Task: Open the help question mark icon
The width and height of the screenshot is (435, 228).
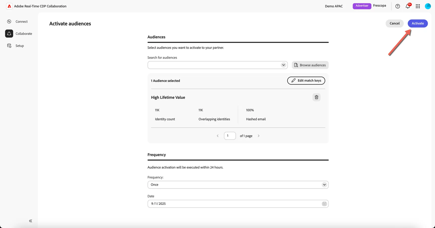Action: pos(398,6)
